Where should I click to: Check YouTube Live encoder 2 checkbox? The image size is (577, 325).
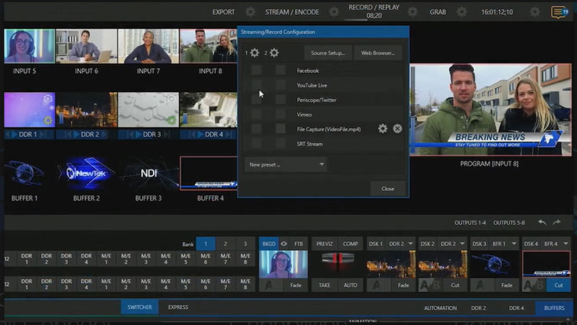click(x=280, y=85)
